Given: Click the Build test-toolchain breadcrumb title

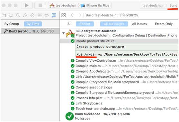Looking at the screenshot, I should click(112, 15).
